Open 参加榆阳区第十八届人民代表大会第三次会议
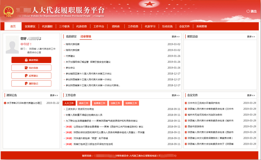261x160 pixels. (89, 74)
